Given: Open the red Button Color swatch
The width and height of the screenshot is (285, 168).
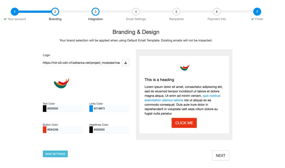Looking at the screenshot, I should coord(45,130).
